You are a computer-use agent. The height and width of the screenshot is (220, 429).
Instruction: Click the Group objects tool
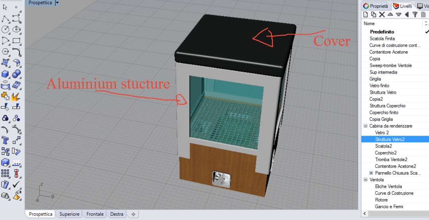[x=5, y=118]
